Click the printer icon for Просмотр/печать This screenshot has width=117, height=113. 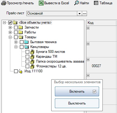[4, 3]
